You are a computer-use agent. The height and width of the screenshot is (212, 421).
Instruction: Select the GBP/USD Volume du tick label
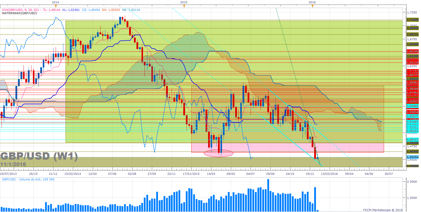(28, 179)
